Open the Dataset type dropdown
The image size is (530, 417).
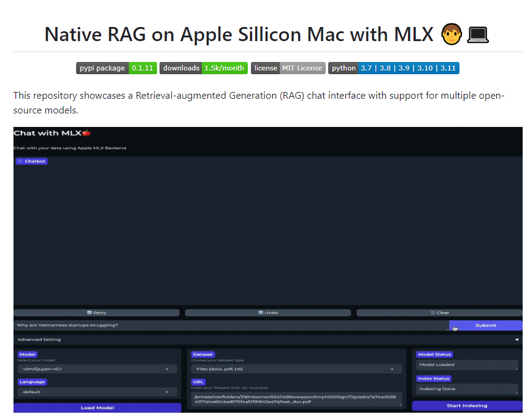click(296, 369)
